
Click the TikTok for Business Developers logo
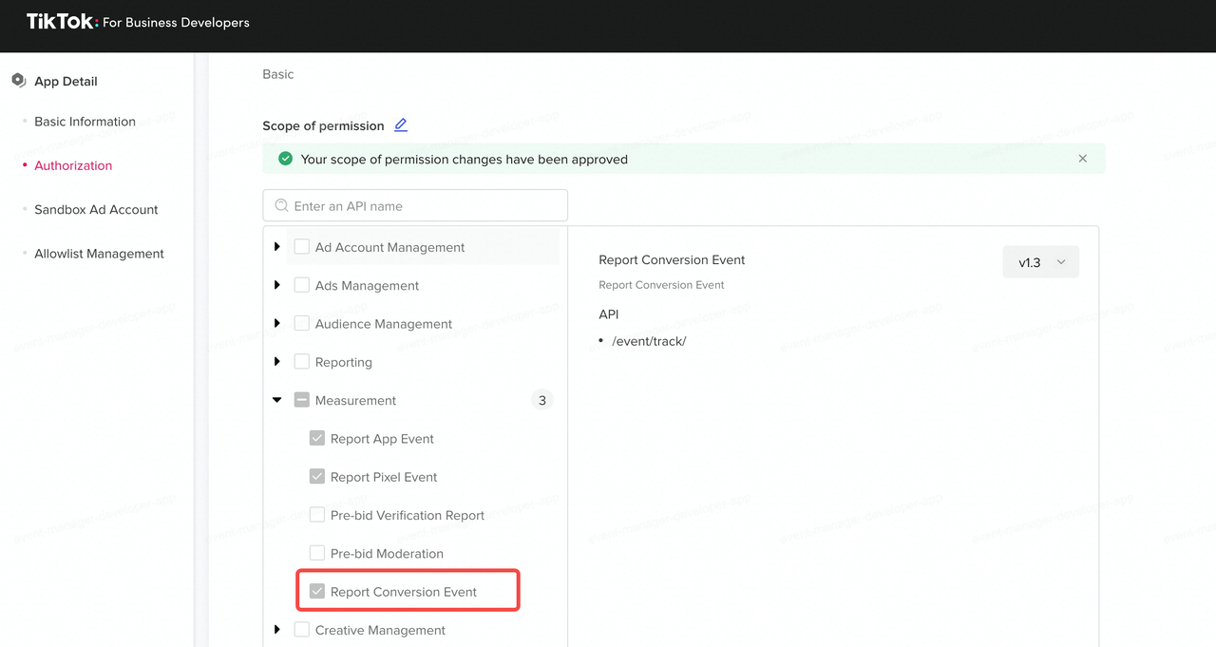tap(138, 22)
